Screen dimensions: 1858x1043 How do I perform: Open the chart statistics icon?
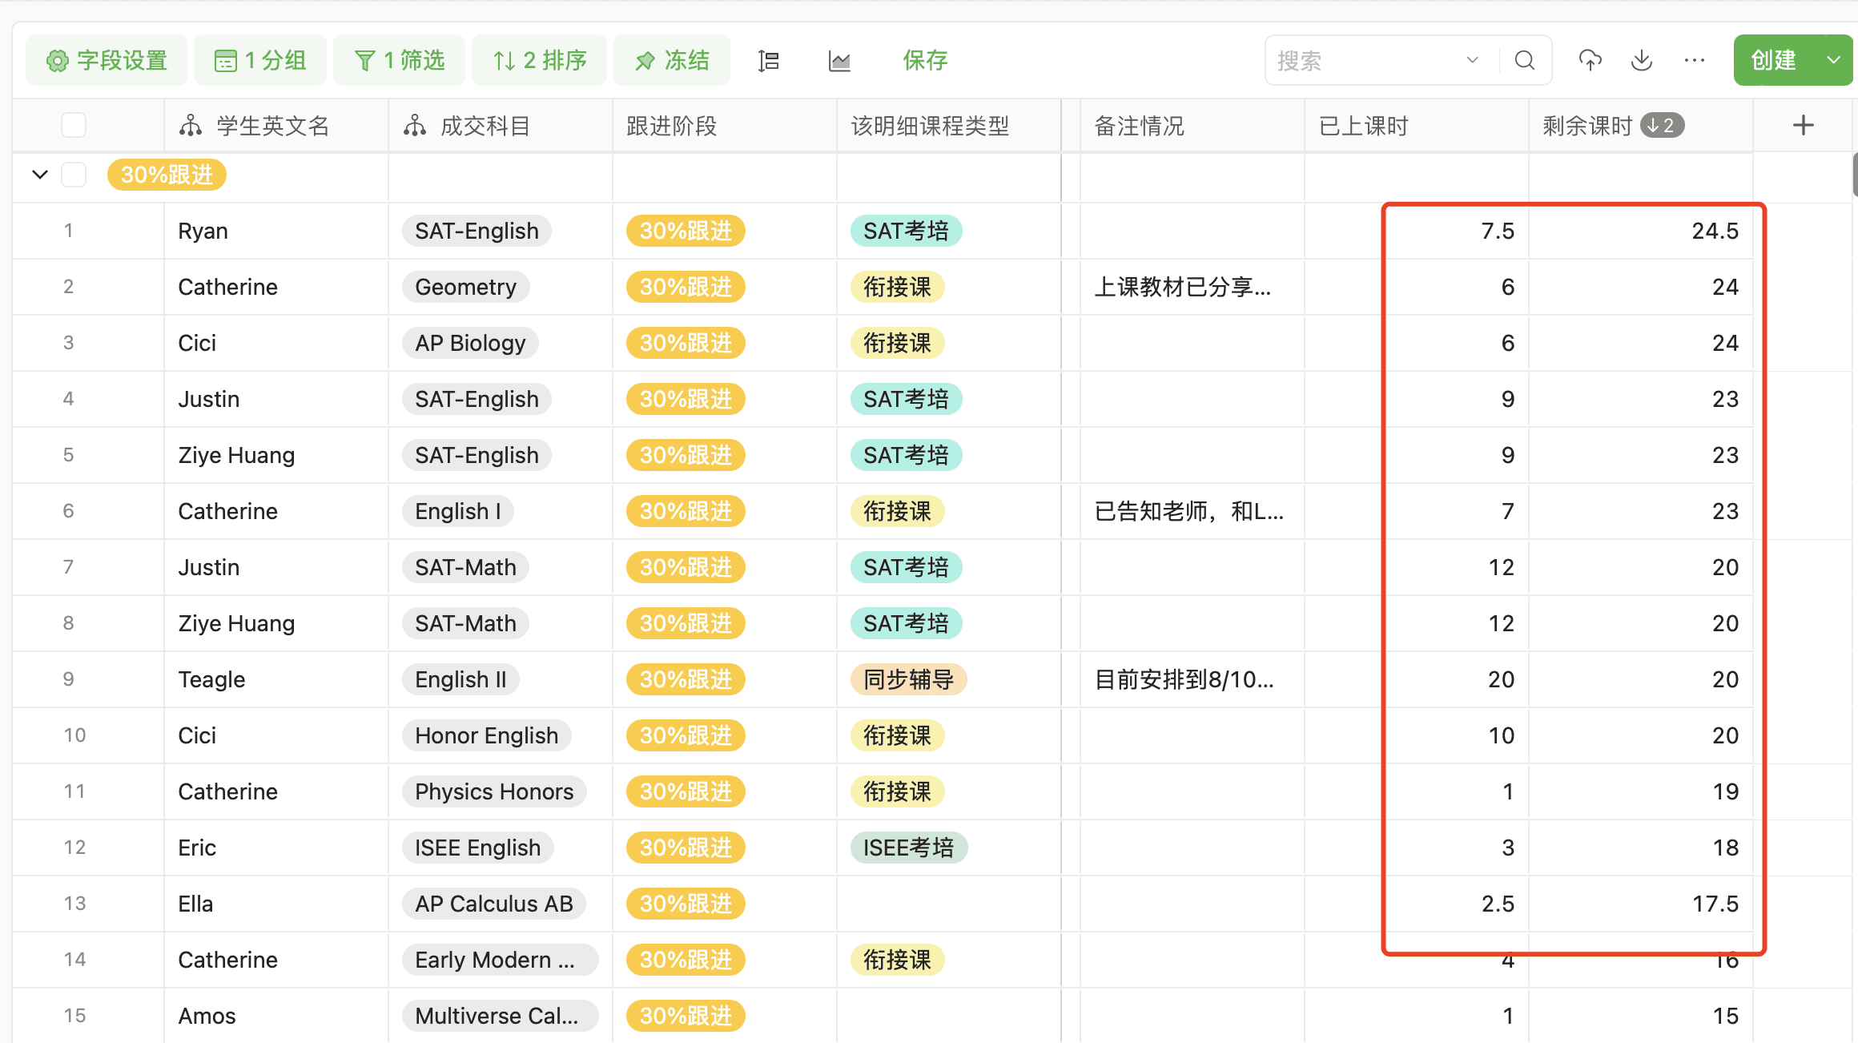coord(839,61)
